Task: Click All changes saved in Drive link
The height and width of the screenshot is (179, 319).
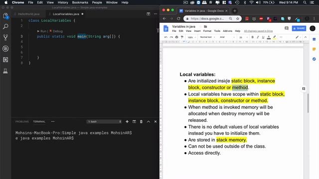Action: tap(258, 31)
